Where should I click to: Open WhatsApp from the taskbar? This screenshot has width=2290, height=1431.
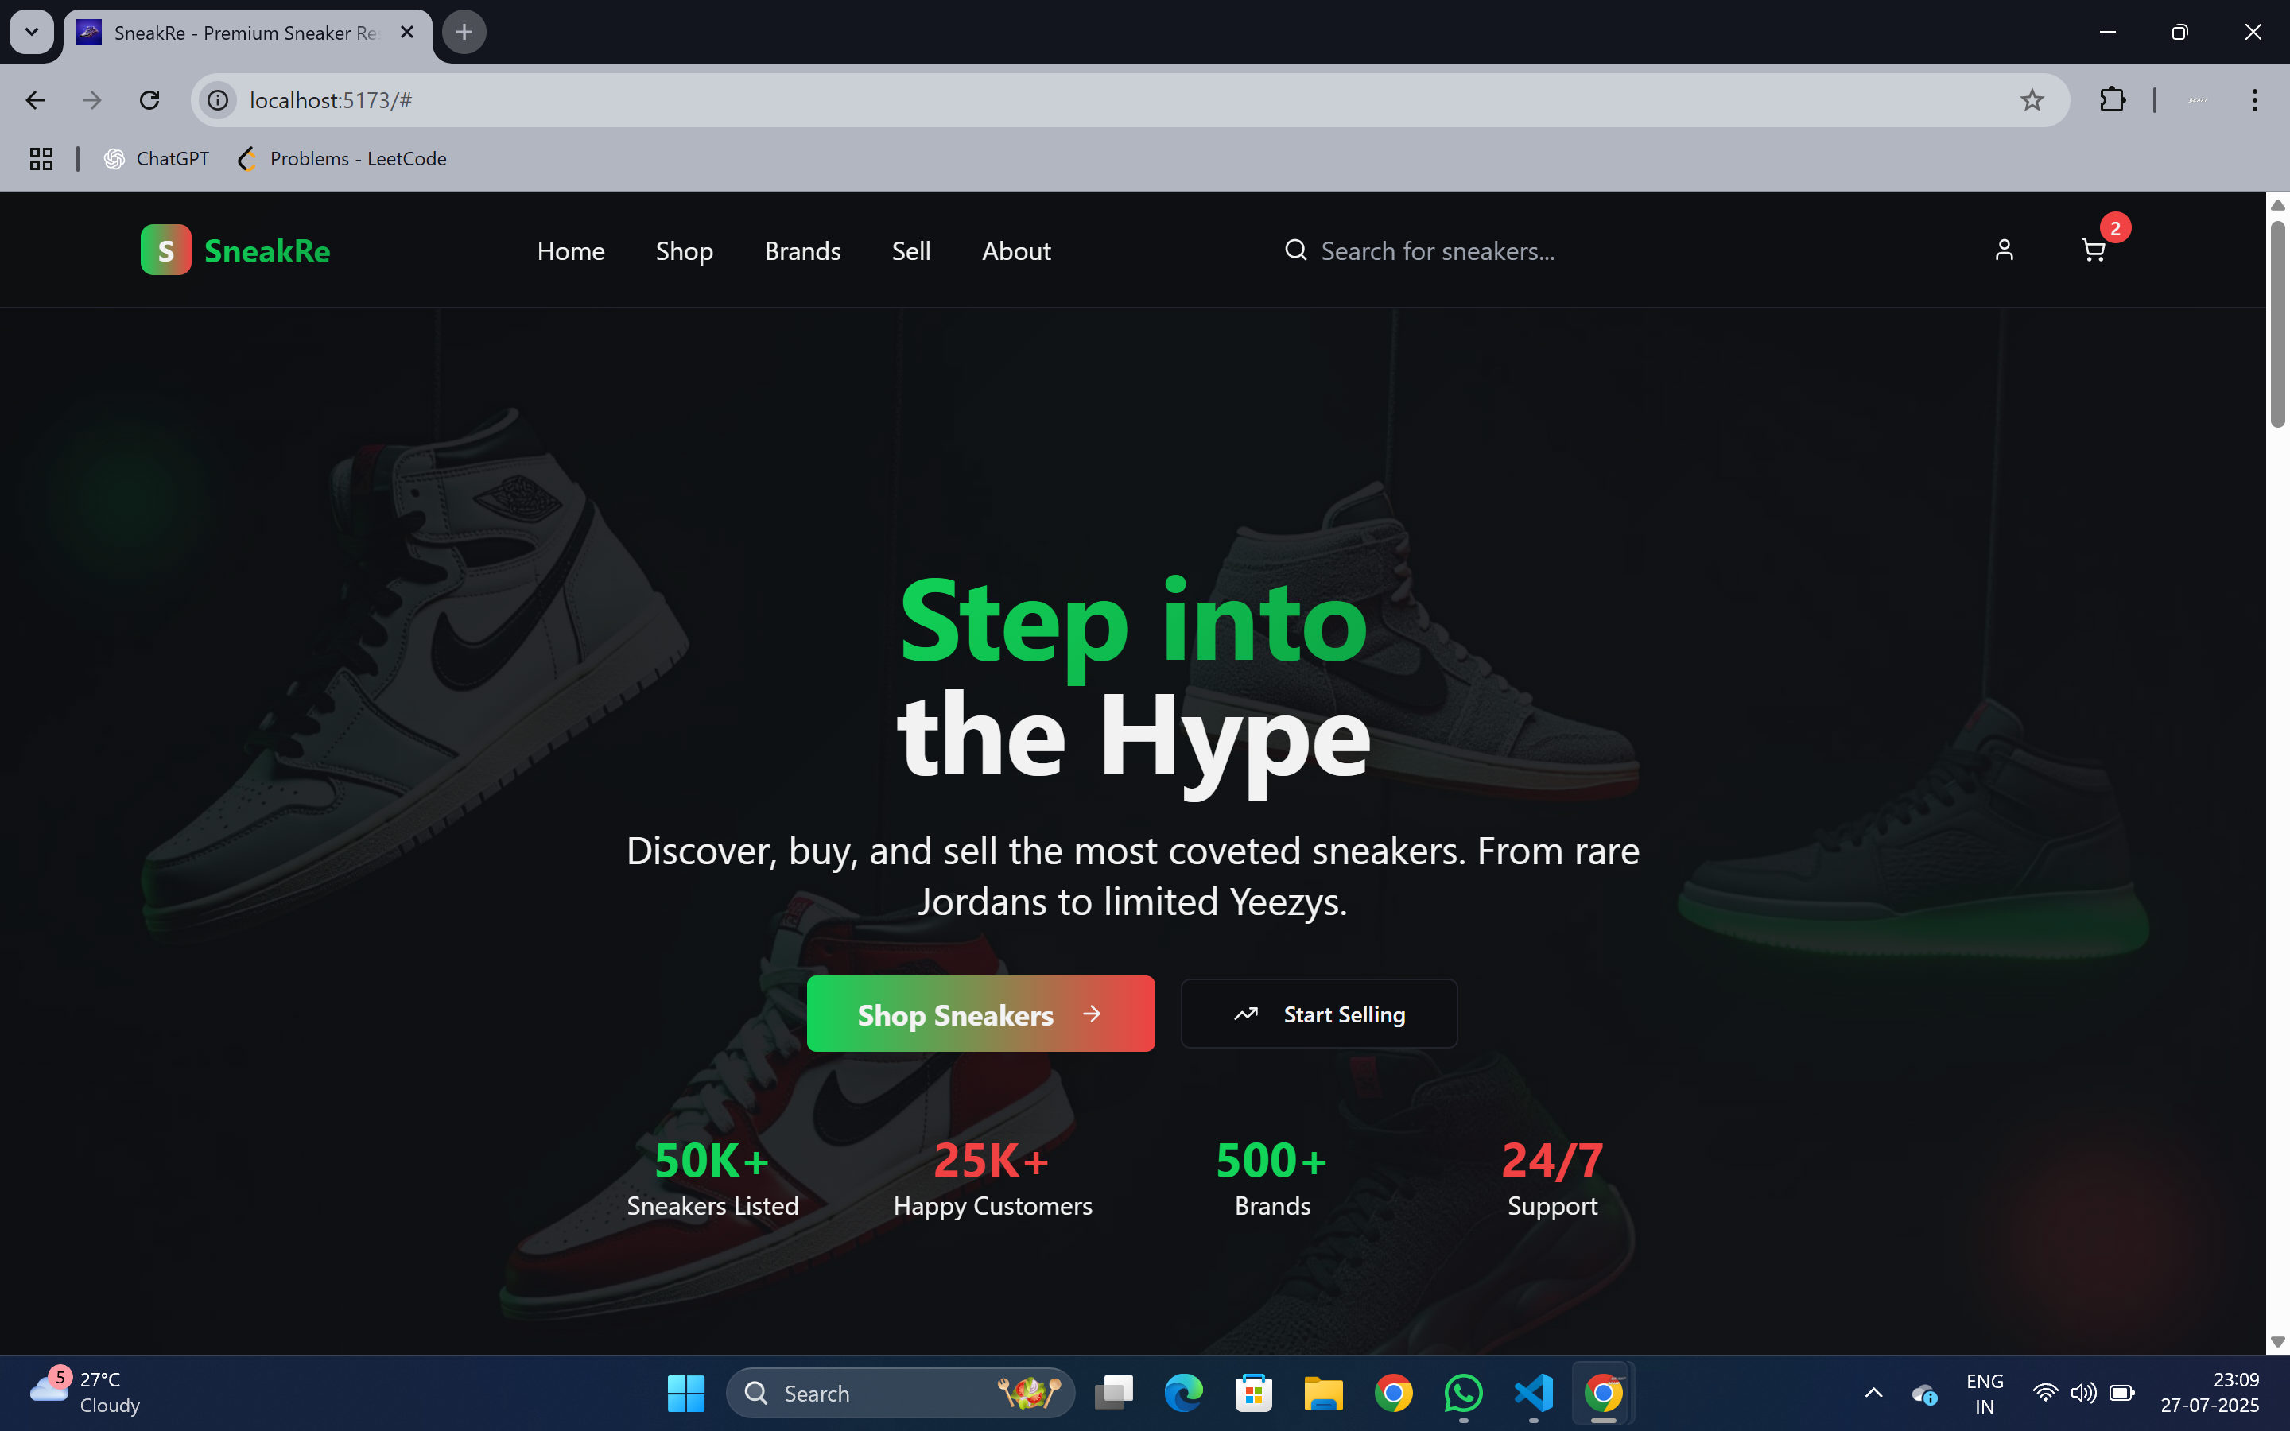pyautogui.click(x=1463, y=1392)
